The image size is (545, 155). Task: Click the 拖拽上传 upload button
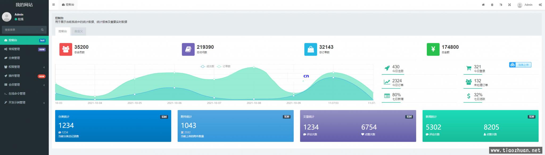click(520, 65)
